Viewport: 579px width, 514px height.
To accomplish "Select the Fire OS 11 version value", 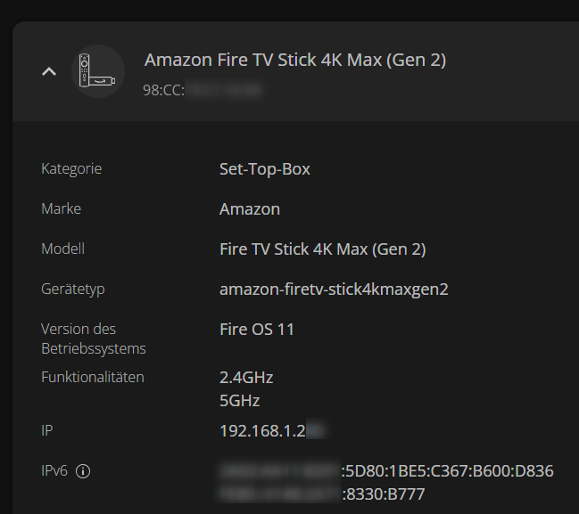I will point(257,330).
